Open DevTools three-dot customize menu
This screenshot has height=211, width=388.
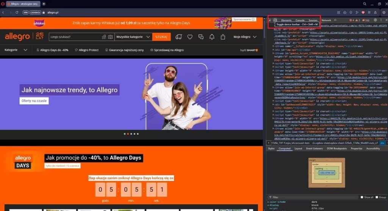click(x=381, y=20)
